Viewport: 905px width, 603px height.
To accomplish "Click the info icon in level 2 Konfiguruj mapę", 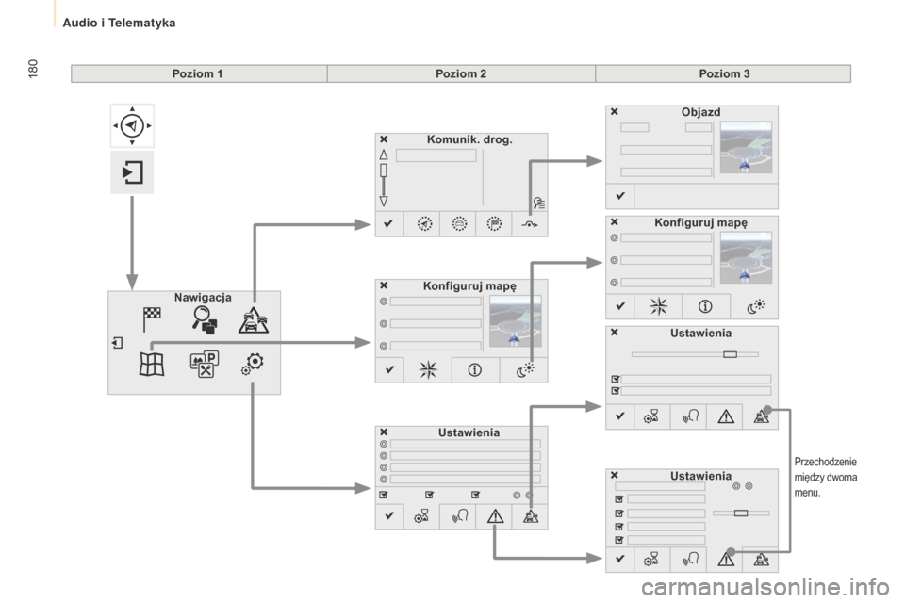I will (474, 370).
